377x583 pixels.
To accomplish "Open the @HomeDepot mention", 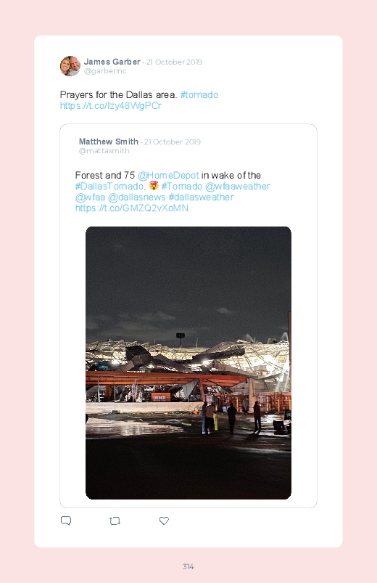I will click(x=168, y=176).
